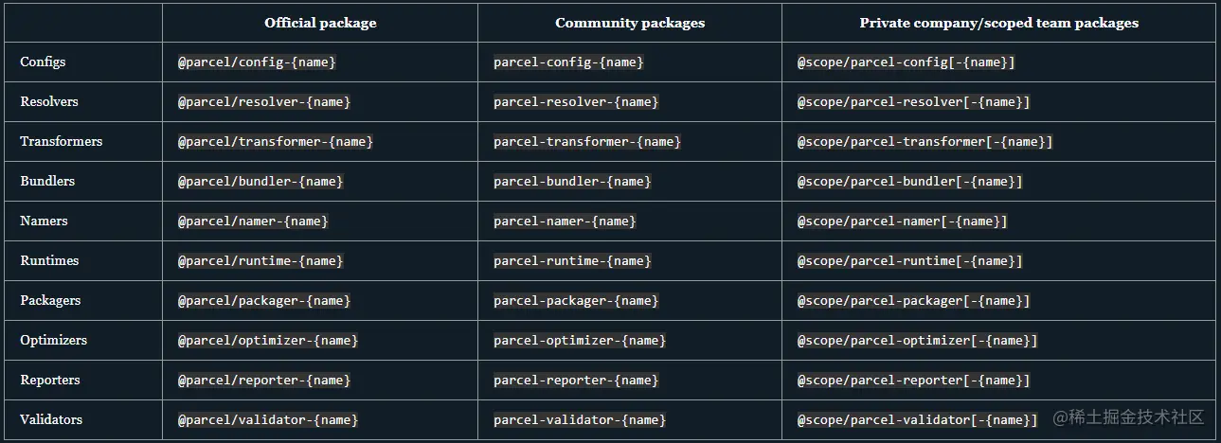Click @scope/parcel-config[-{name}] code text
Viewport: 1221px width, 443px height.
click(x=906, y=62)
